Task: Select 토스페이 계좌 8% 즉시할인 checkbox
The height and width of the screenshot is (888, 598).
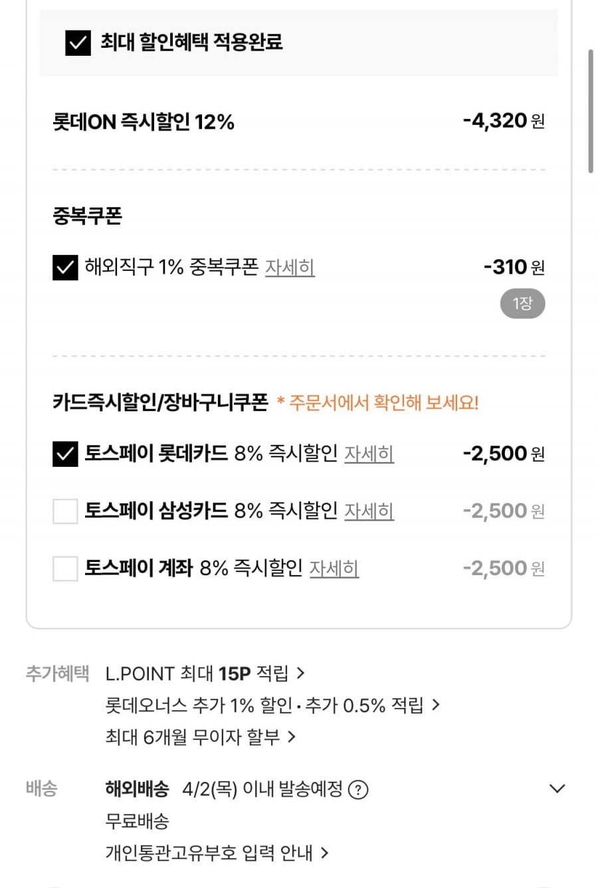Action: click(65, 569)
